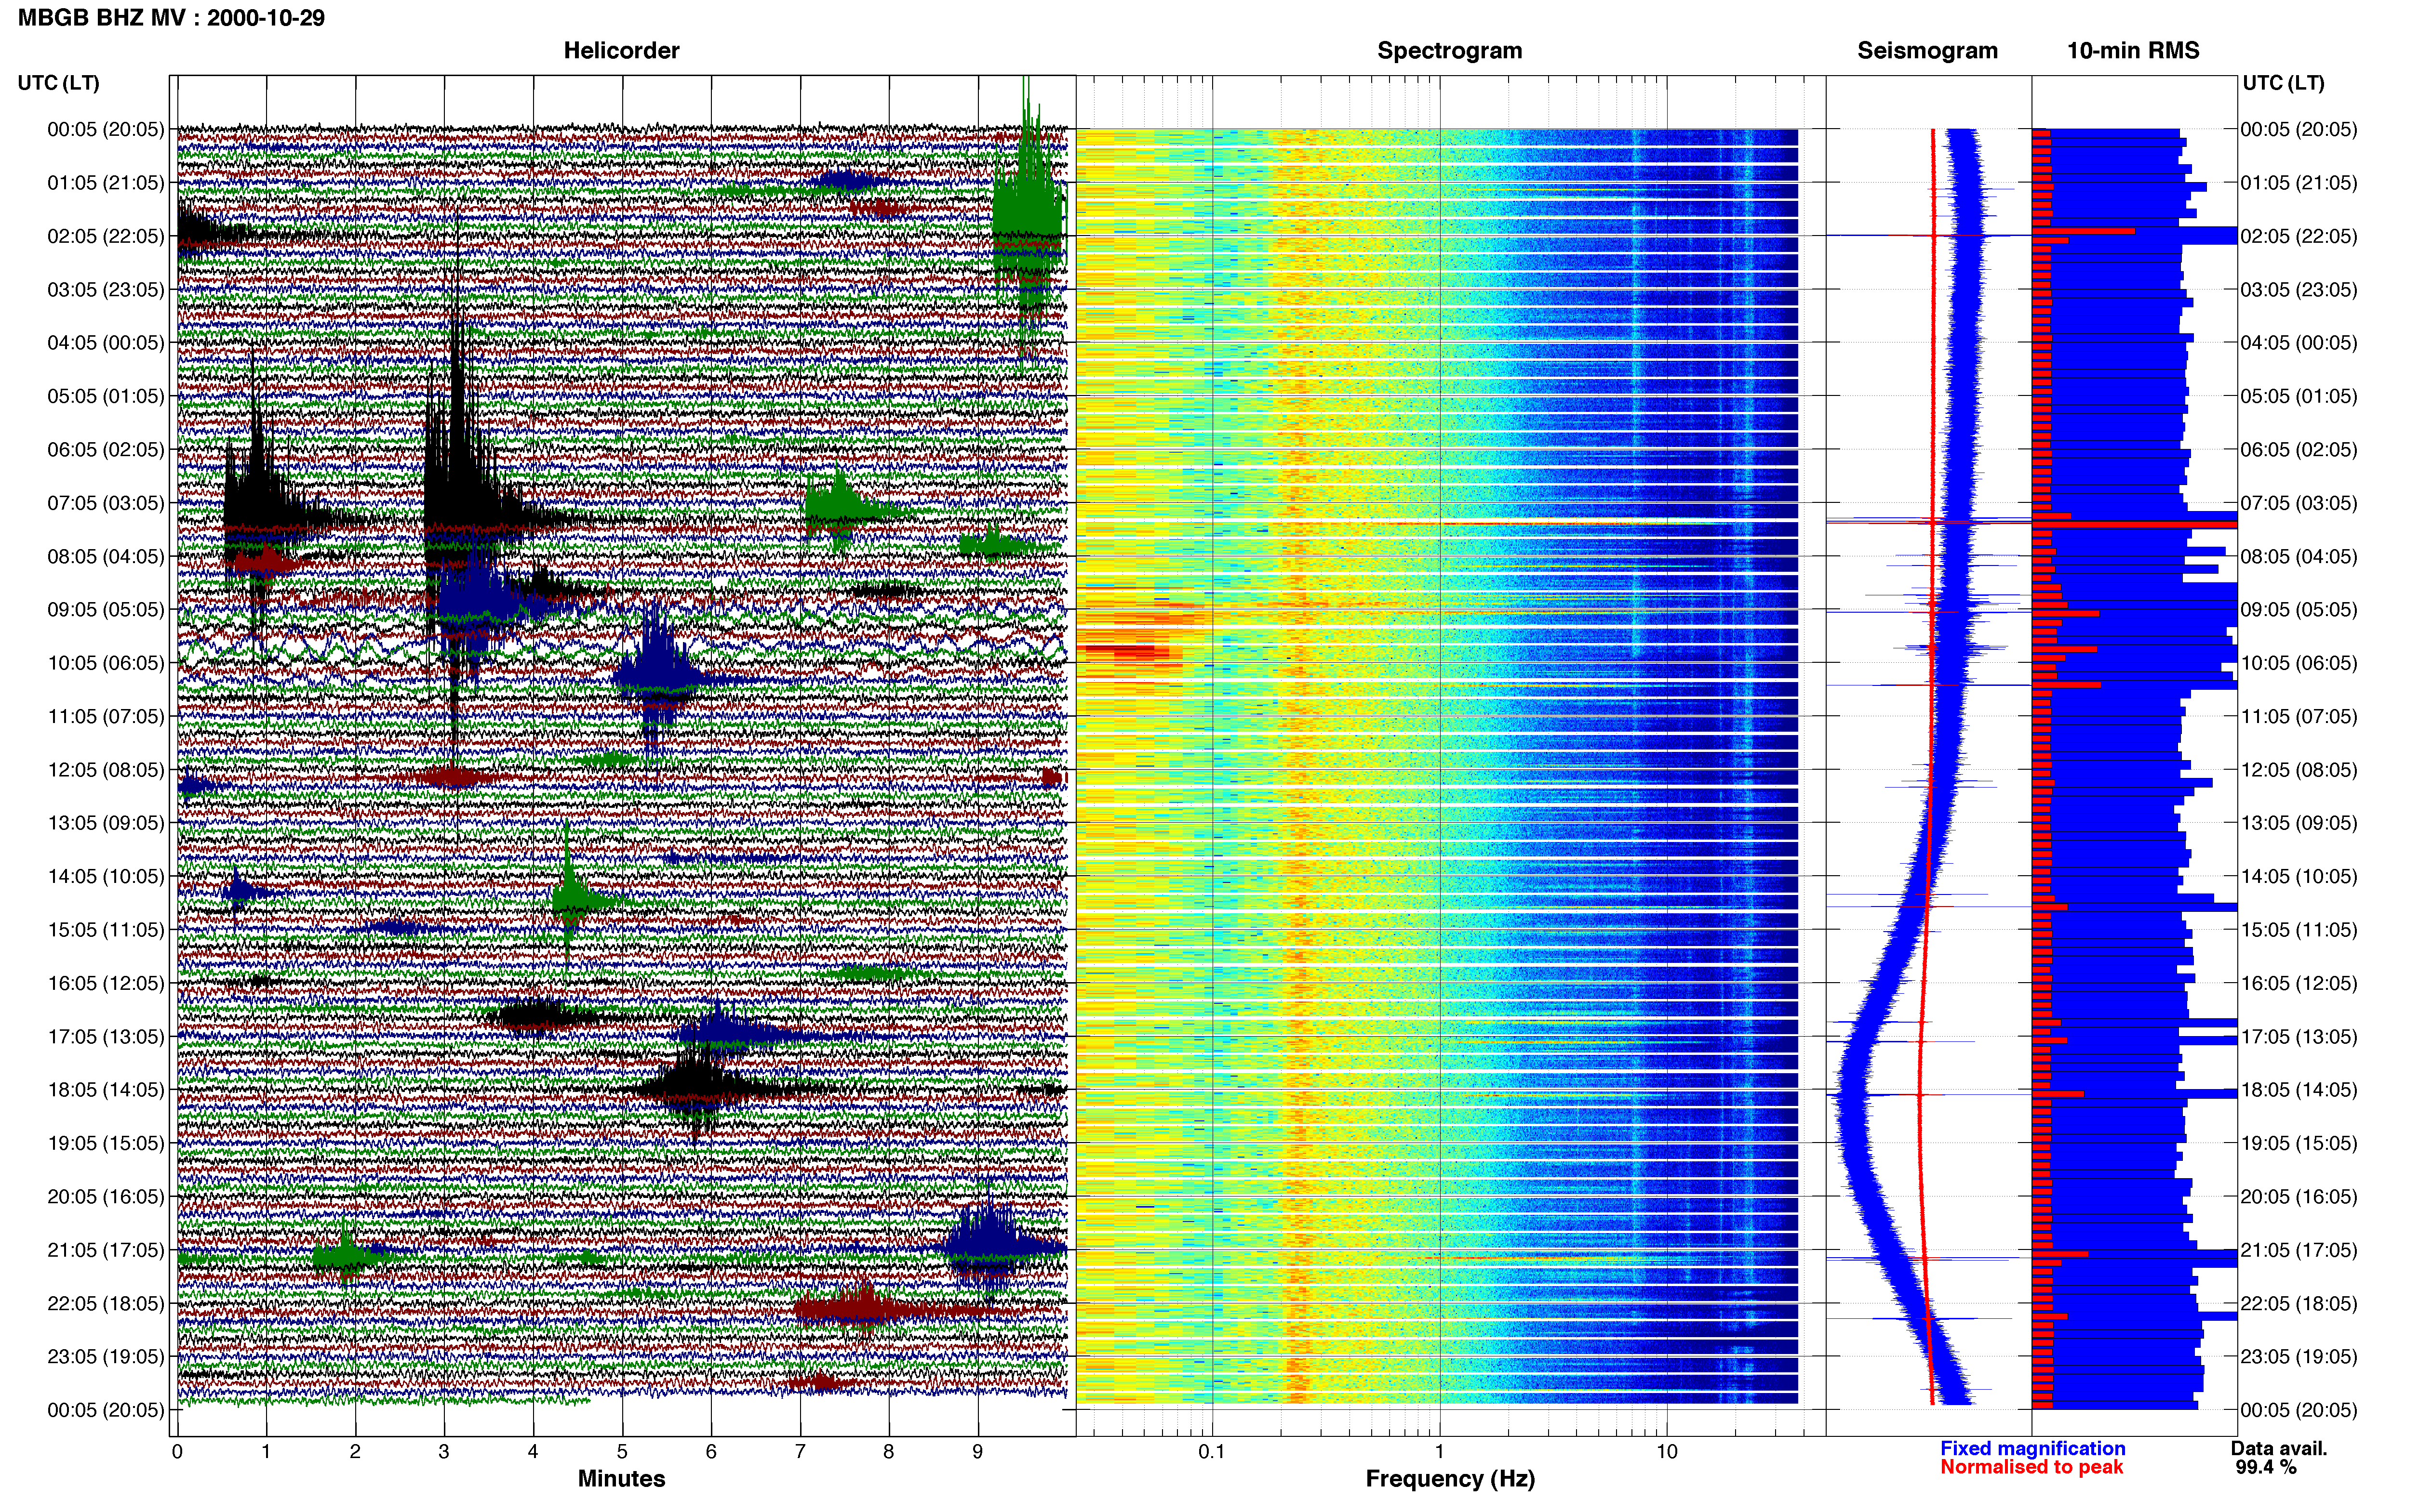
Task: Click the right 'UTC (LT)' axis label
Action: [2283, 83]
